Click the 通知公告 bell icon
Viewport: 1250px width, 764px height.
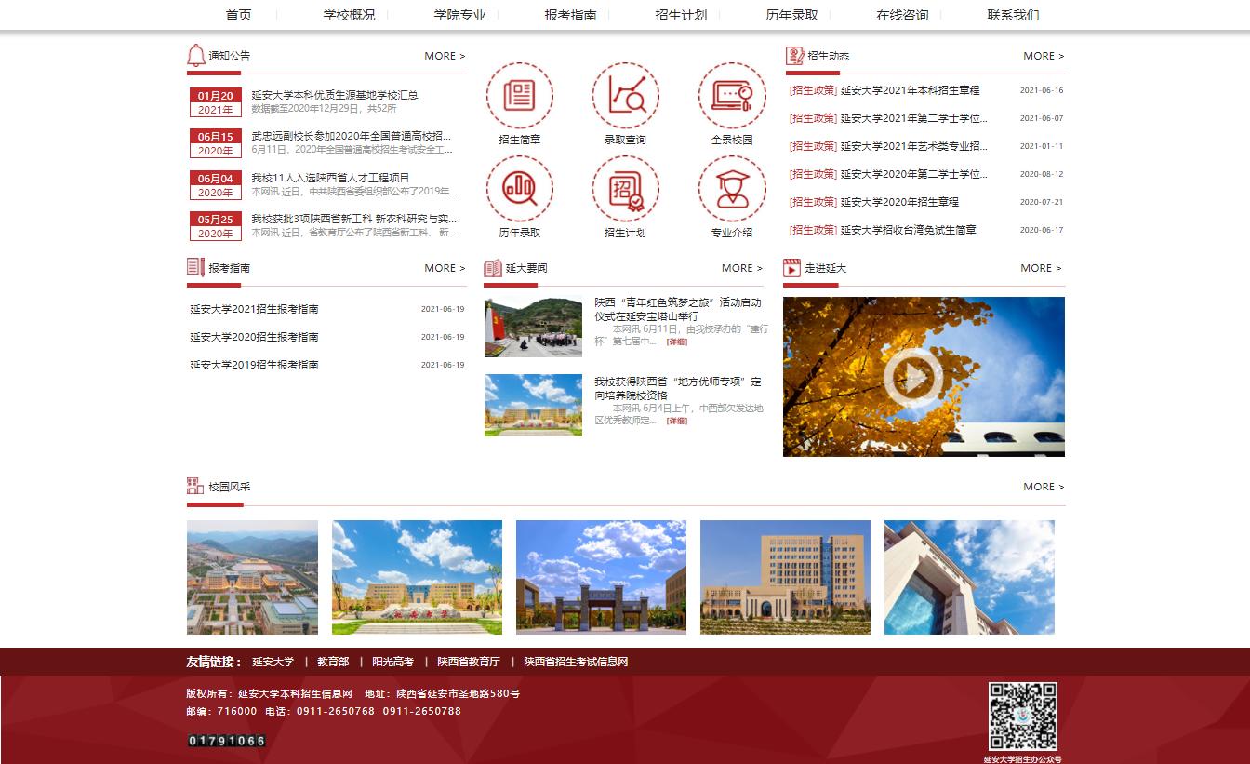(x=195, y=56)
